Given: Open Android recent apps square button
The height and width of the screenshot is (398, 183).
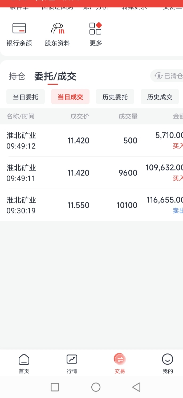Looking at the screenshot, I should (x=55, y=387).
